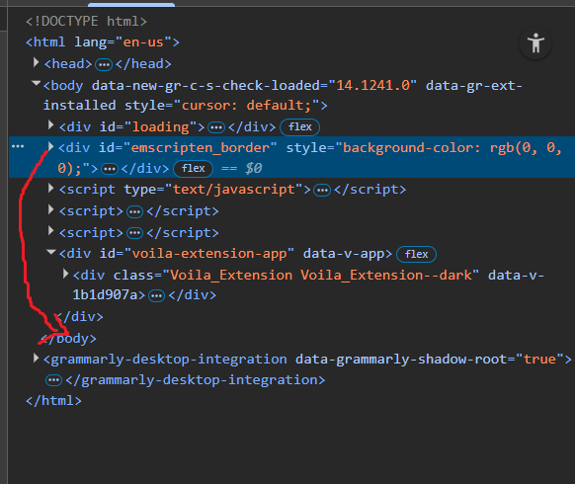Collapse the voila-extension-app div
The height and width of the screenshot is (484, 575).
(51, 252)
